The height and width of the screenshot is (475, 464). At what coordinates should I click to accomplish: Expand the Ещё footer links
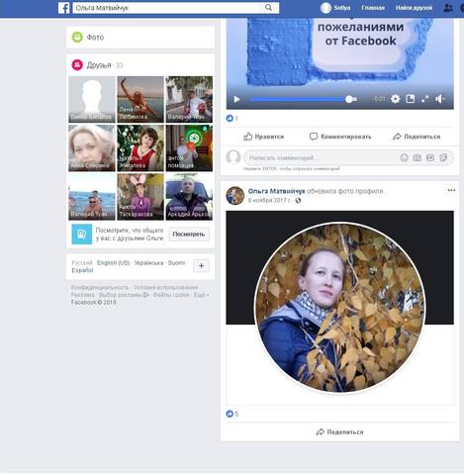pos(201,295)
